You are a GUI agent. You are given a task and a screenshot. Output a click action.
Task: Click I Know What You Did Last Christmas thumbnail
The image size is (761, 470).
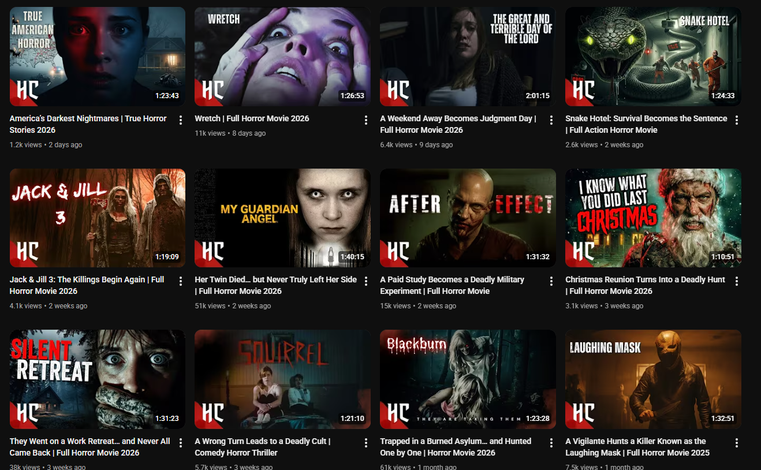(x=653, y=218)
